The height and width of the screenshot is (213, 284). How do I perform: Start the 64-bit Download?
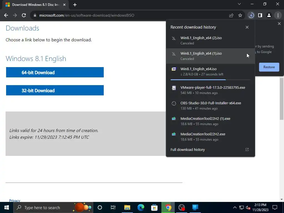55,72
